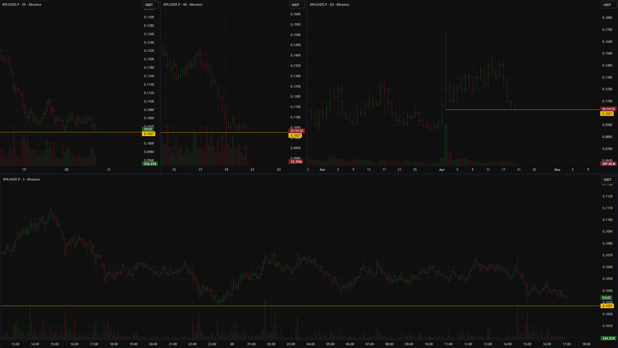
Task: Select the XPLUSDT.P 1D Binance chart title
Action: 329,5
